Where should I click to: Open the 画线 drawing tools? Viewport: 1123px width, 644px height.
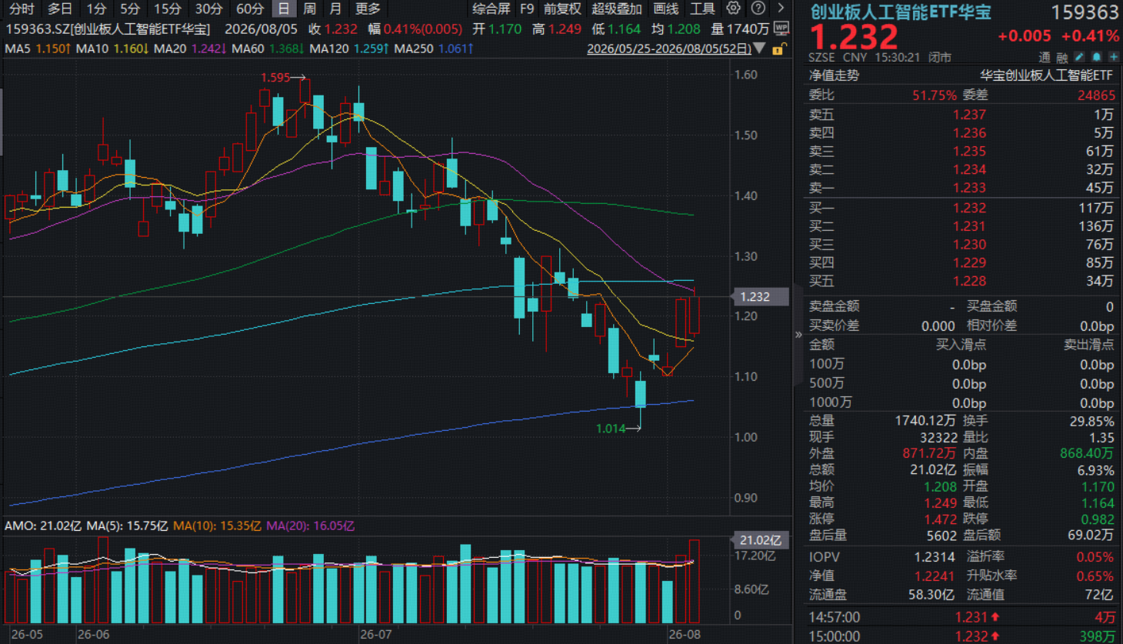666,8
